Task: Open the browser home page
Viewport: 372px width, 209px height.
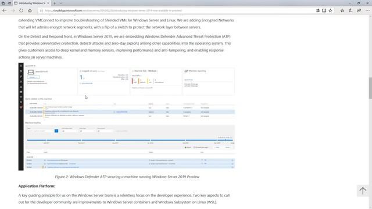Action: point(30,10)
